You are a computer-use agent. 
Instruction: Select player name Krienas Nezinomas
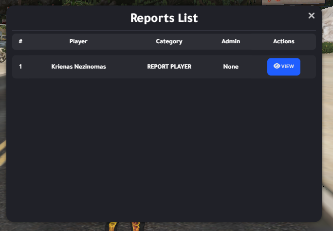[x=78, y=67]
